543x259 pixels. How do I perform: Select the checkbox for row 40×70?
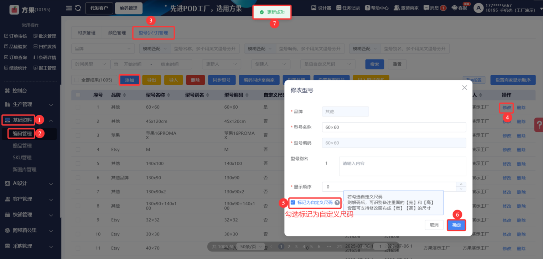coord(78,248)
